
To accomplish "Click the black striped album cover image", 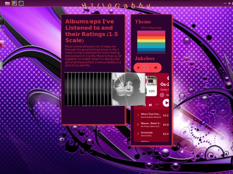I will [x=88, y=89].
